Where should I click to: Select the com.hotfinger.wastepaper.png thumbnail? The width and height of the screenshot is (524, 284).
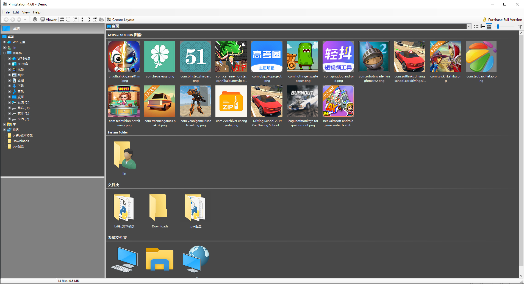coord(303,57)
